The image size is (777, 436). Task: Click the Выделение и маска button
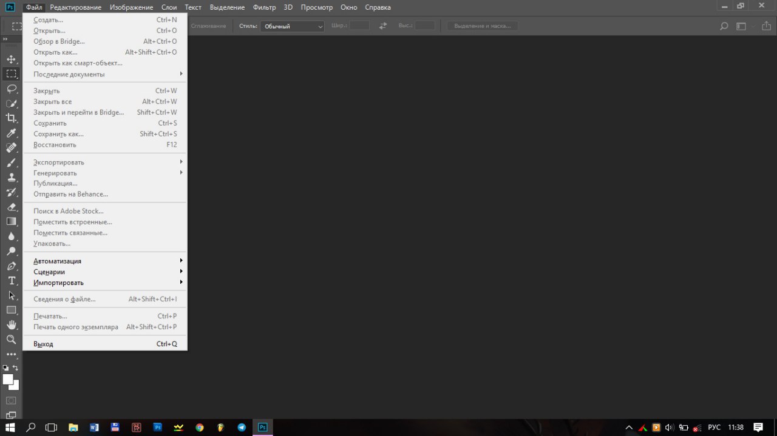[483, 26]
